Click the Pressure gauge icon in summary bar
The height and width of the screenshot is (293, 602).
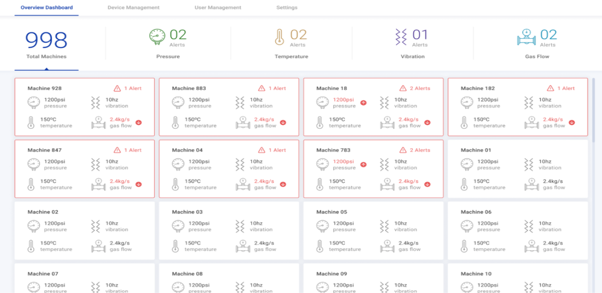157,37
